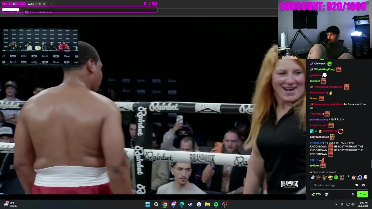Mute the browser tab audio icon
372x209 pixels.
(x=40, y=4)
